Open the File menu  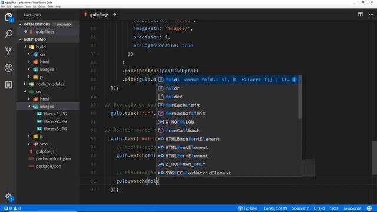[3, 6]
